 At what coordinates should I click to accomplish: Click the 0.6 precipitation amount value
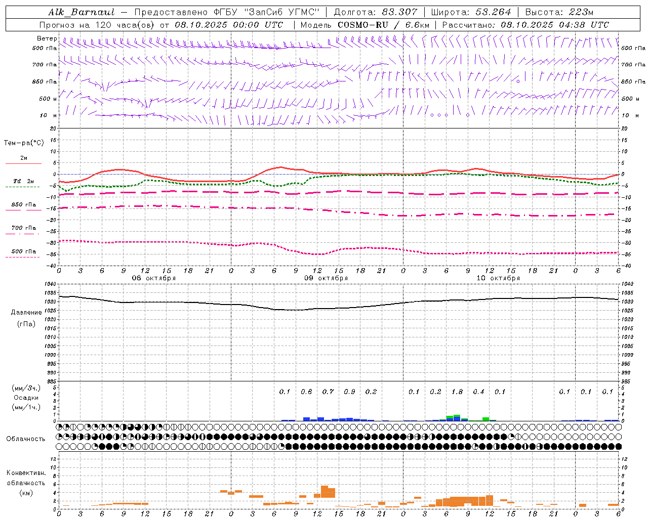[306, 392]
